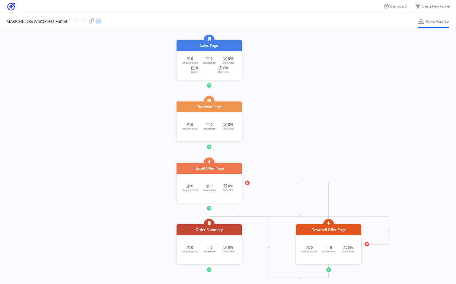Viewport: 456px width, 284px height.
Task: Click the icon atop the Checkout Page node
Action: pos(209,100)
